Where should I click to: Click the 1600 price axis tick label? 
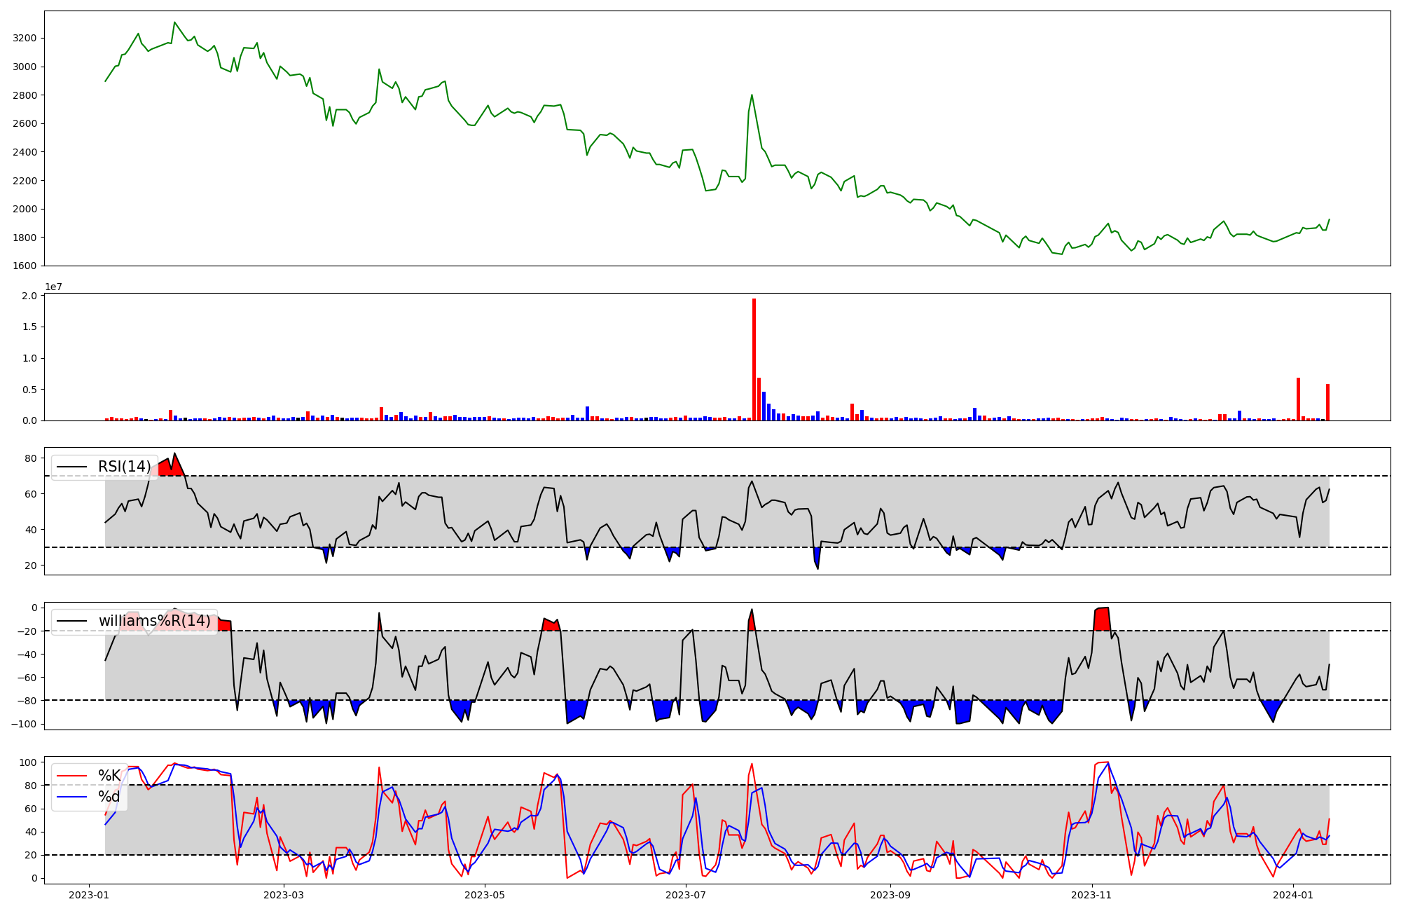[x=25, y=266]
